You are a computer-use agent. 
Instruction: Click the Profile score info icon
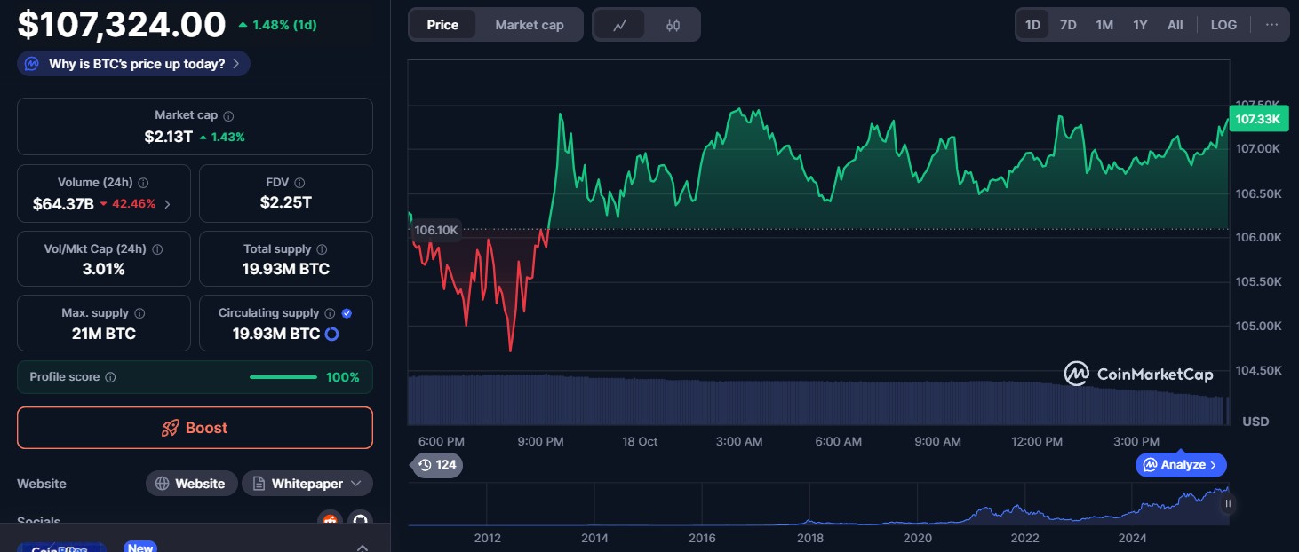pos(110,377)
